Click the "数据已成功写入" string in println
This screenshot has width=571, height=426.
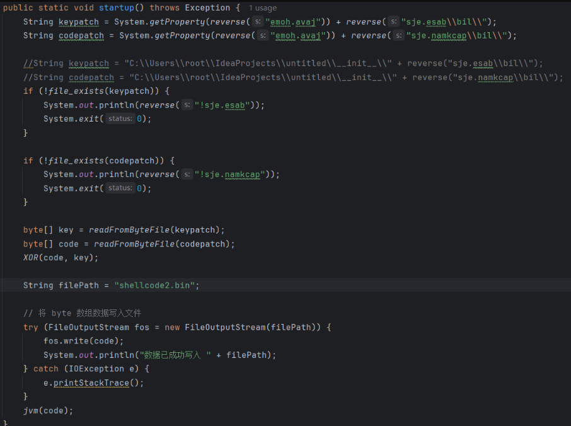pos(175,355)
